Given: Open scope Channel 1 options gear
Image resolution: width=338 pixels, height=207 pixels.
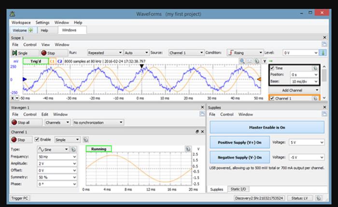Looking at the screenshot, I should [315, 99].
